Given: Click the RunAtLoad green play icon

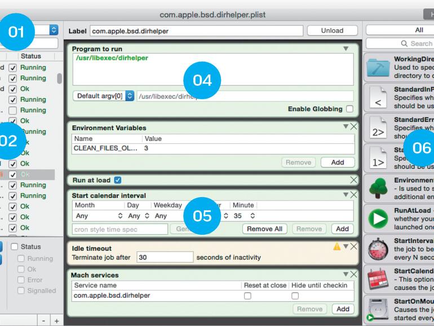Looking at the screenshot, I should point(378,218).
